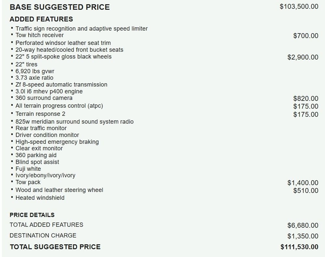Click the Heated windshield feature
325x257 pixels.
(40, 198)
